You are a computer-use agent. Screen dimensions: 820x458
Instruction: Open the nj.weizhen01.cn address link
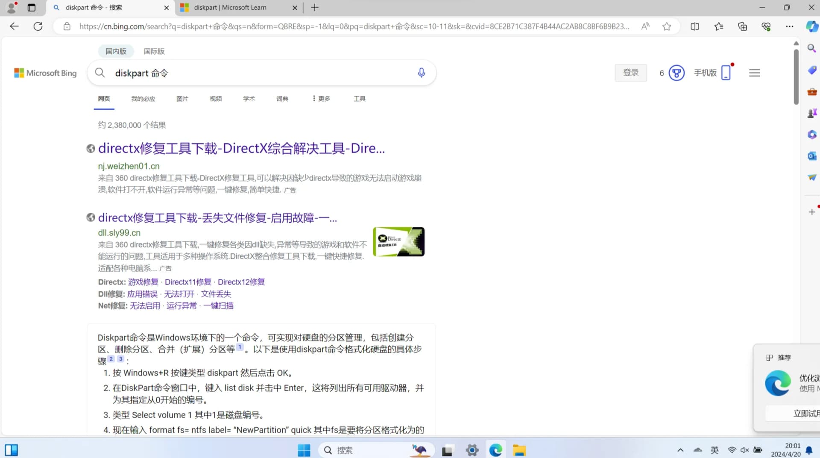tap(129, 166)
